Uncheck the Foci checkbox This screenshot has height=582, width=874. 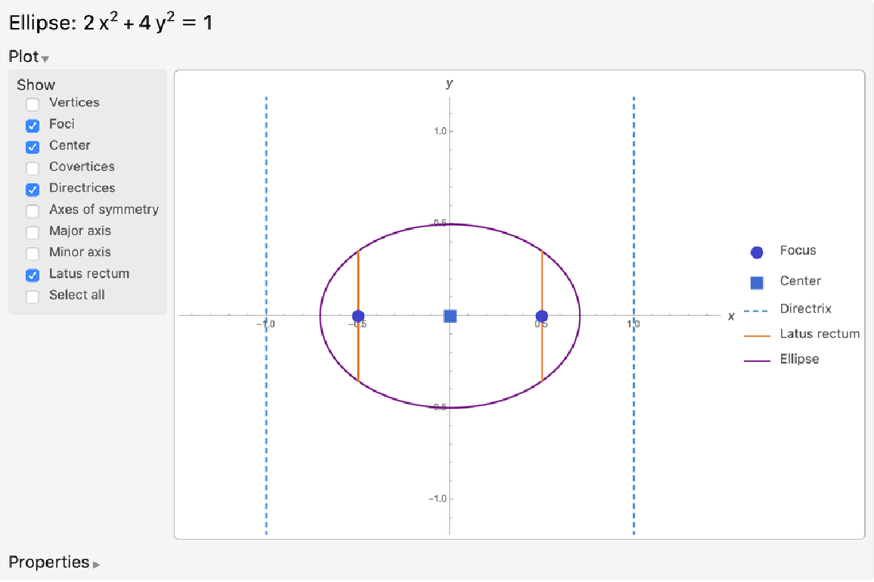pyautogui.click(x=33, y=125)
